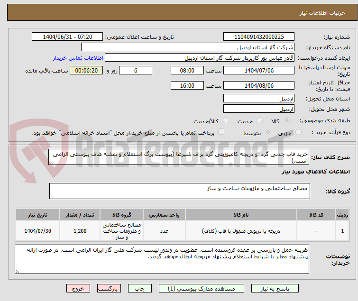Click the چاپ print button
358x301 pixels.
click(140, 289)
